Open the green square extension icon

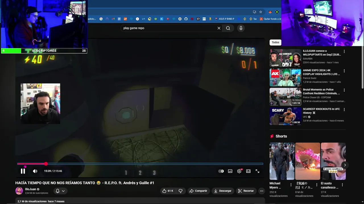click(277, 12)
